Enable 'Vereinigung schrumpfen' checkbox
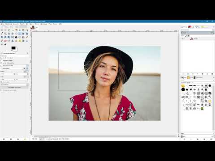The height and width of the screenshot is (161, 215). tap(1, 90)
